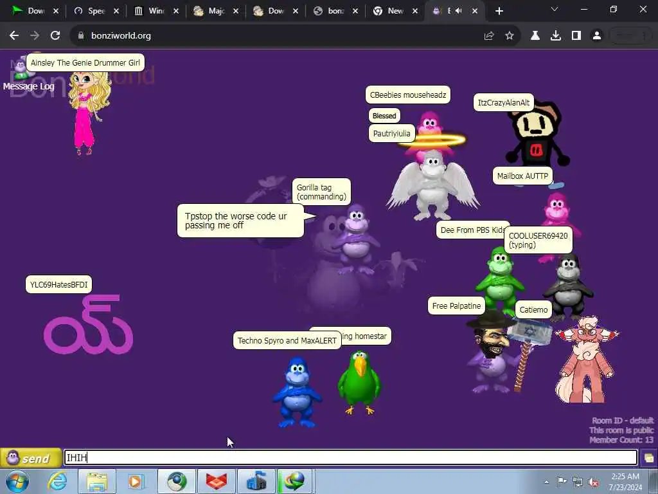The image size is (658, 494).
Task: Click the chat message input field
Action: click(x=350, y=457)
